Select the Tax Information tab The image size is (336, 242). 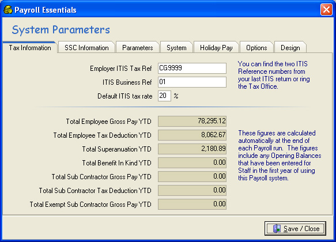(30, 48)
